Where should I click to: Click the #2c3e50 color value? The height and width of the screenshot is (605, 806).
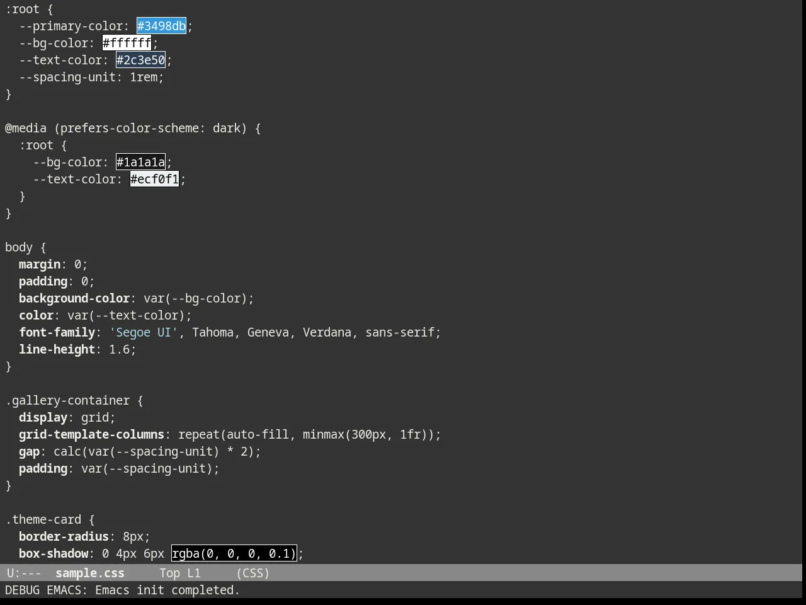pos(140,60)
